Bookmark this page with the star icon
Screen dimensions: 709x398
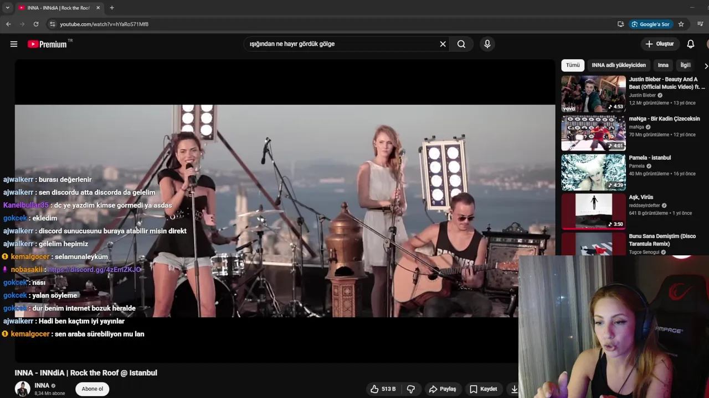click(x=681, y=24)
